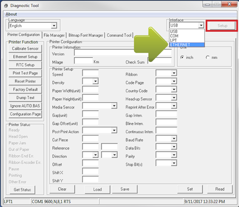
Task: Click the Ethernet Setup button
Action: coord(25,57)
